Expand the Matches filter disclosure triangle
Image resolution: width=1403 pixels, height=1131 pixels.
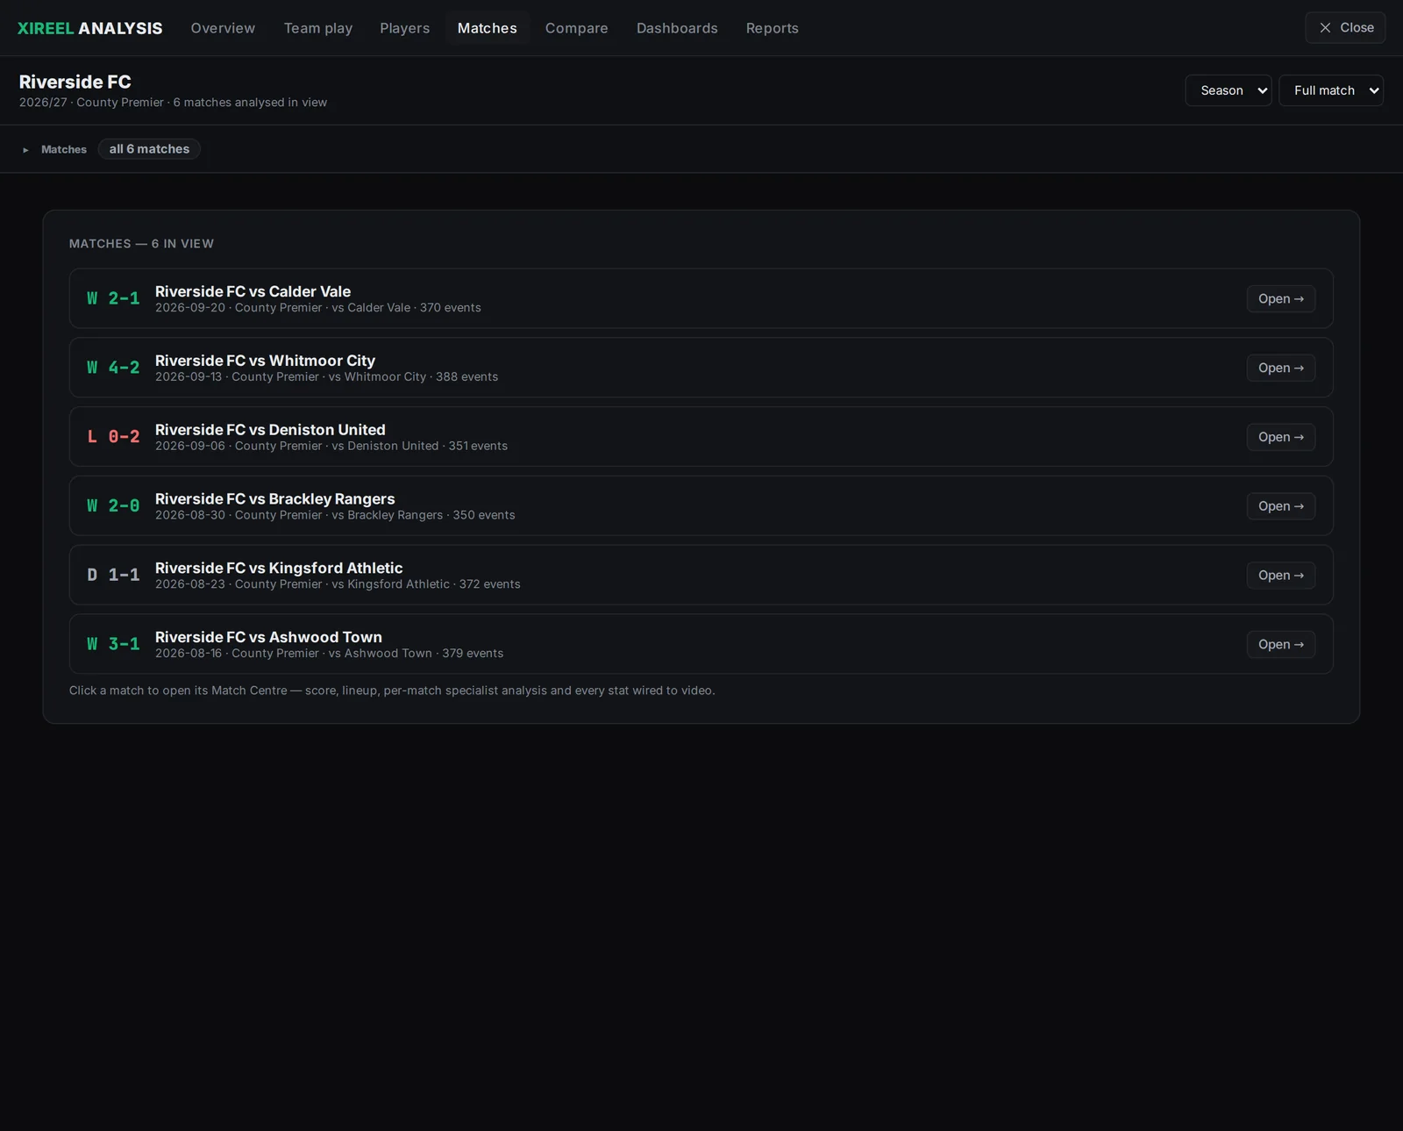coord(25,150)
